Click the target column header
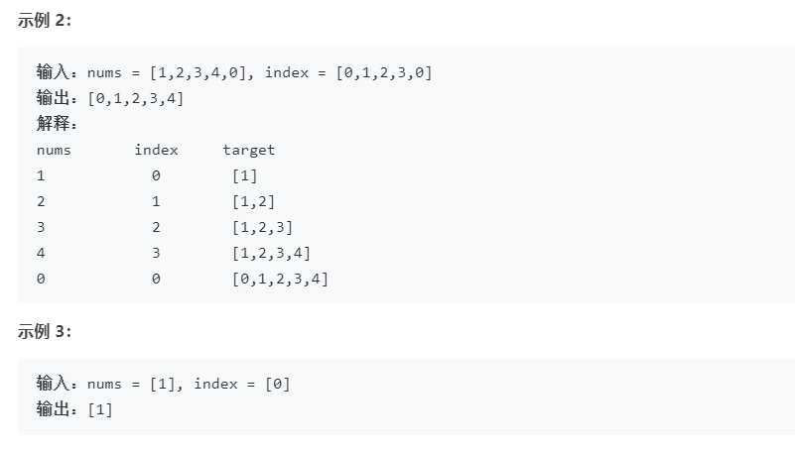 (249, 151)
